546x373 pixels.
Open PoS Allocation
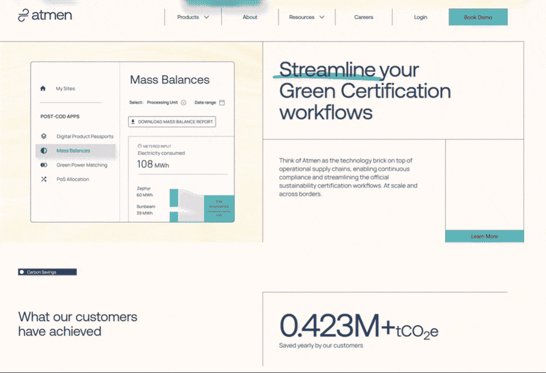73,179
